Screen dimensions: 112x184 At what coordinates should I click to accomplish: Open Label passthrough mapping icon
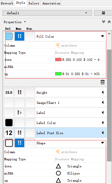(x=20, y=112)
